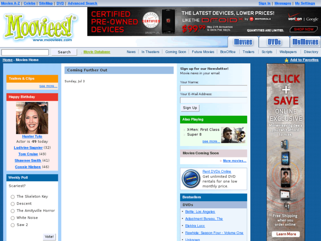The height and width of the screenshot is (241, 321).
Task: Click X-Men: First Class listing
Action: 203,130
